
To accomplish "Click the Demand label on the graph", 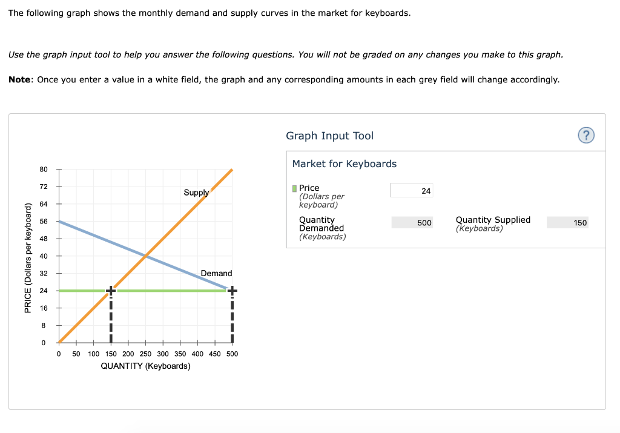I will click(x=217, y=273).
